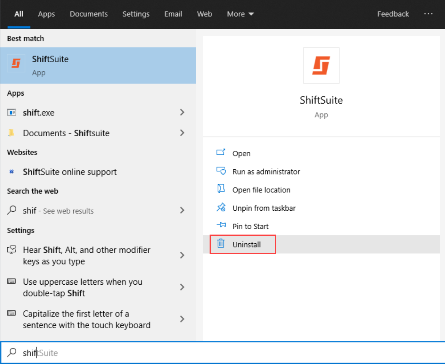This screenshot has width=445, height=364.
Task: Click the Run as administrator shield icon
Action: pos(221,171)
